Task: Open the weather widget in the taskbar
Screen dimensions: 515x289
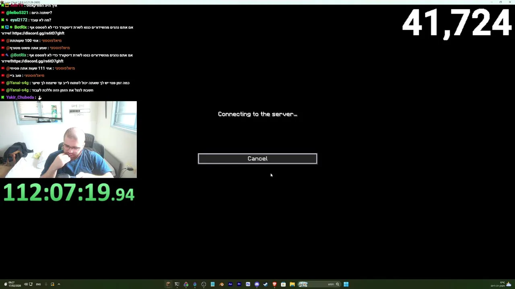Action: [501, 284]
